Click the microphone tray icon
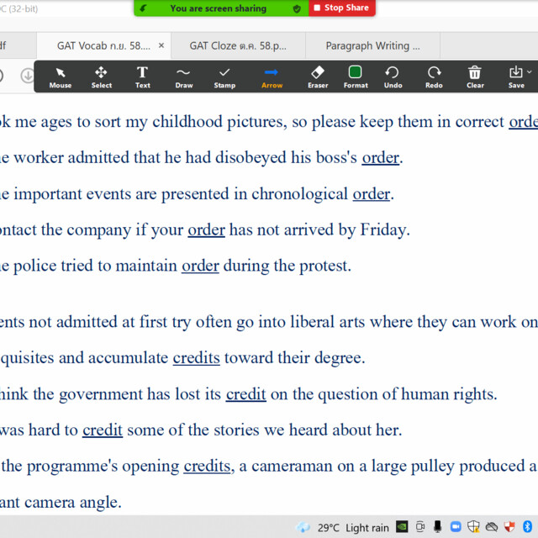The image size is (538, 538). [x=437, y=526]
